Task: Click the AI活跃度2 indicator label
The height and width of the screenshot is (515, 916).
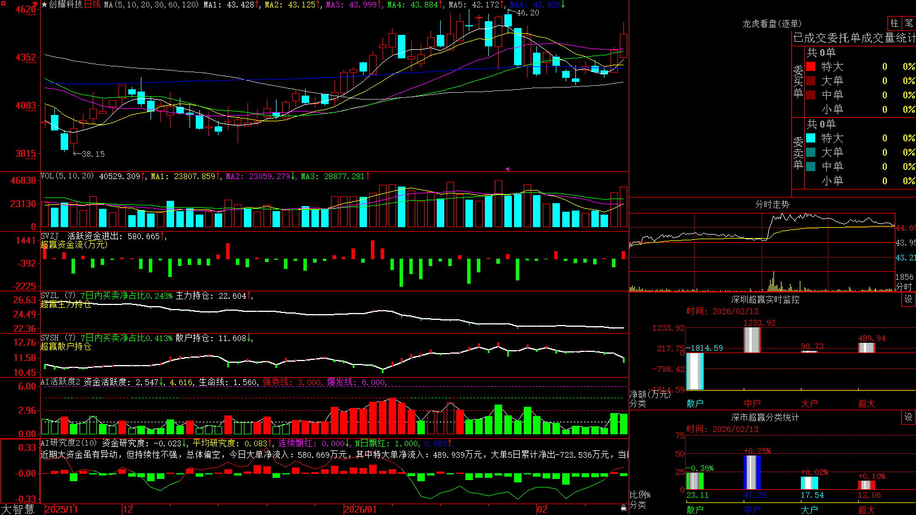Action: click(x=61, y=382)
